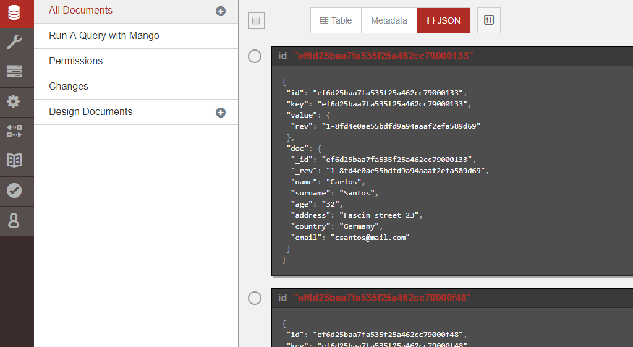Viewport: 633px width, 347px height.
Task: Click plus icon next to All Documents
Action: pos(221,11)
